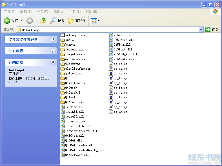Select the iconengines folder icon

pos(63,50)
